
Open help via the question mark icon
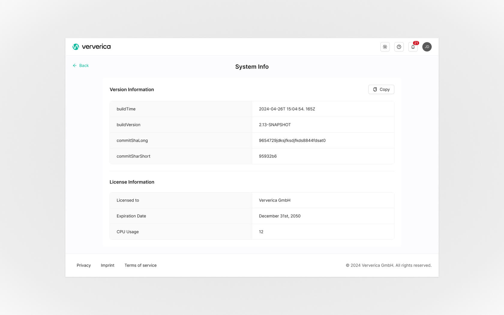[399, 47]
